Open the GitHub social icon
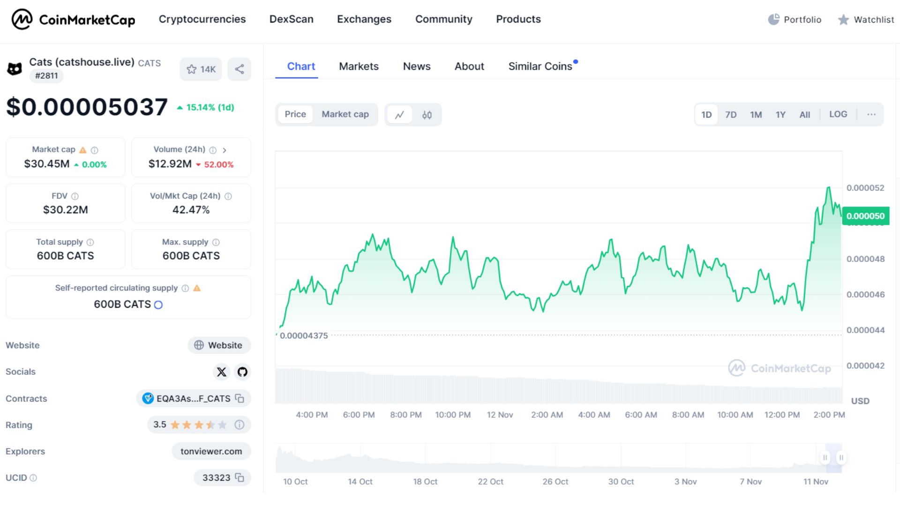Screen dimensions: 900x506 [x=242, y=372]
